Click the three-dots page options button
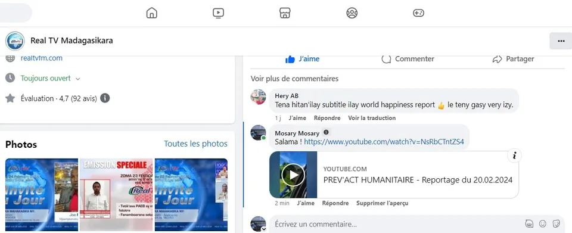Viewport: 572px width, 233px height. [561, 41]
